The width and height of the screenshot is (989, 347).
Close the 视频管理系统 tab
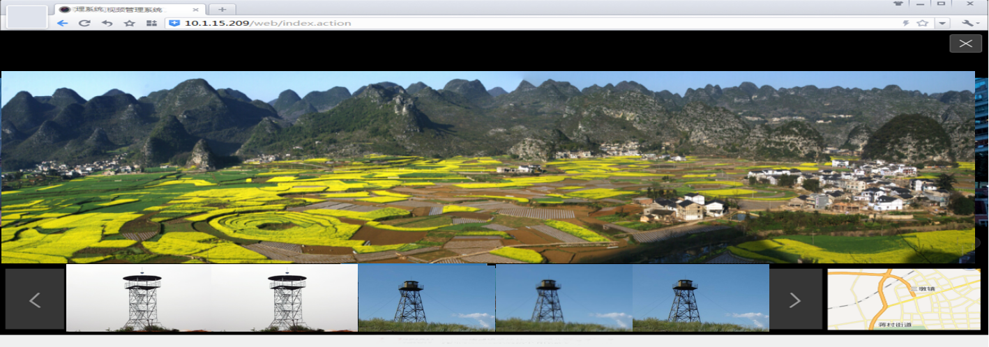(x=196, y=9)
